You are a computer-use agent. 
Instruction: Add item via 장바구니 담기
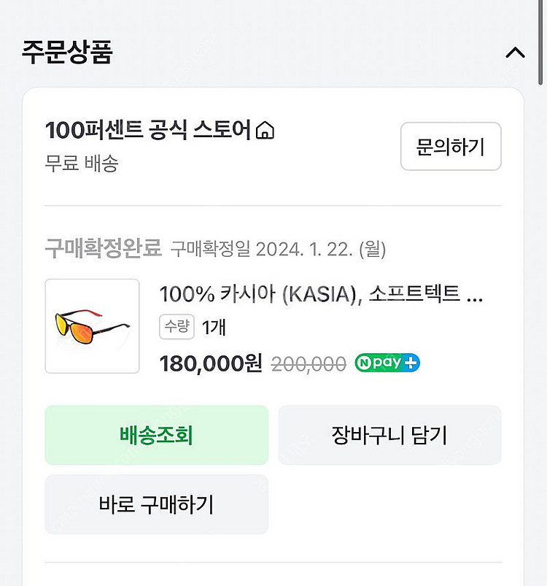tap(389, 436)
